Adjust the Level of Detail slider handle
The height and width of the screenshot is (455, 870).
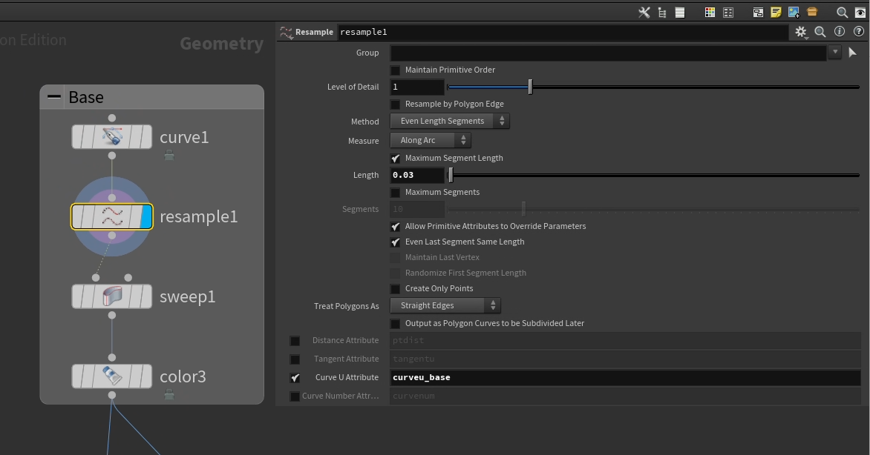coord(530,87)
